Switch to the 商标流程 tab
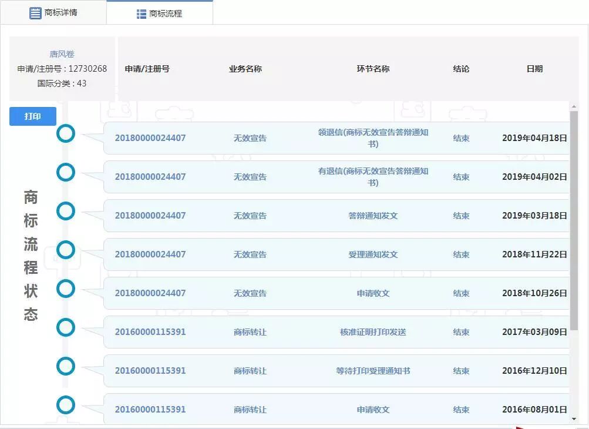The height and width of the screenshot is (429, 589). click(160, 14)
